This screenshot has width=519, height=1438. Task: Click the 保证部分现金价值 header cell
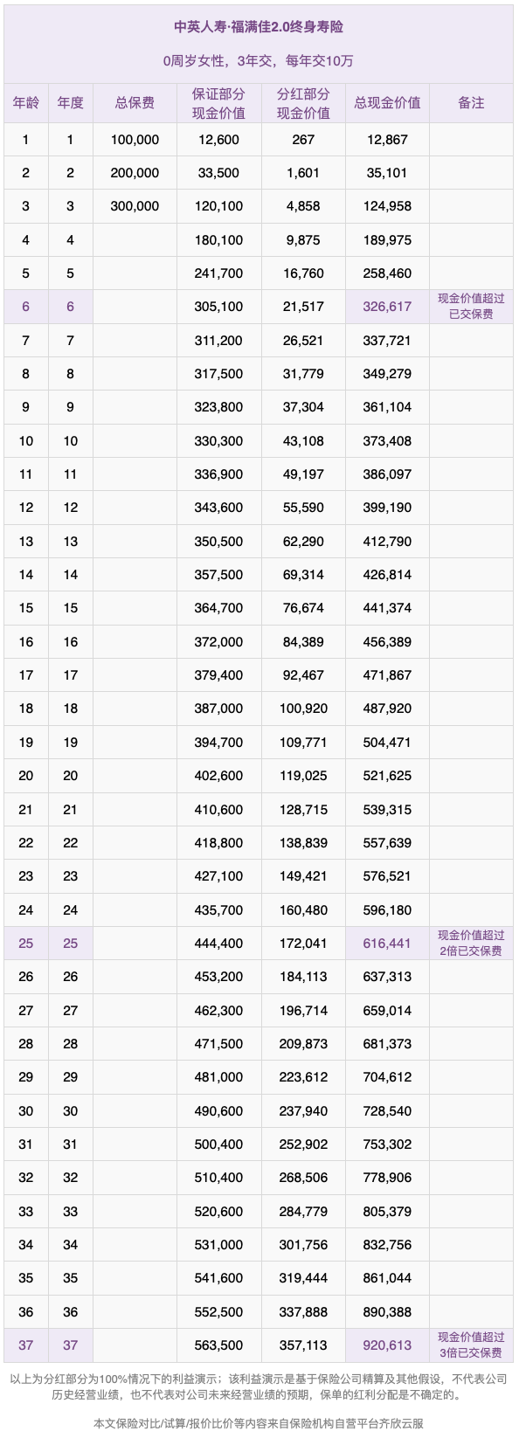click(218, 103)
